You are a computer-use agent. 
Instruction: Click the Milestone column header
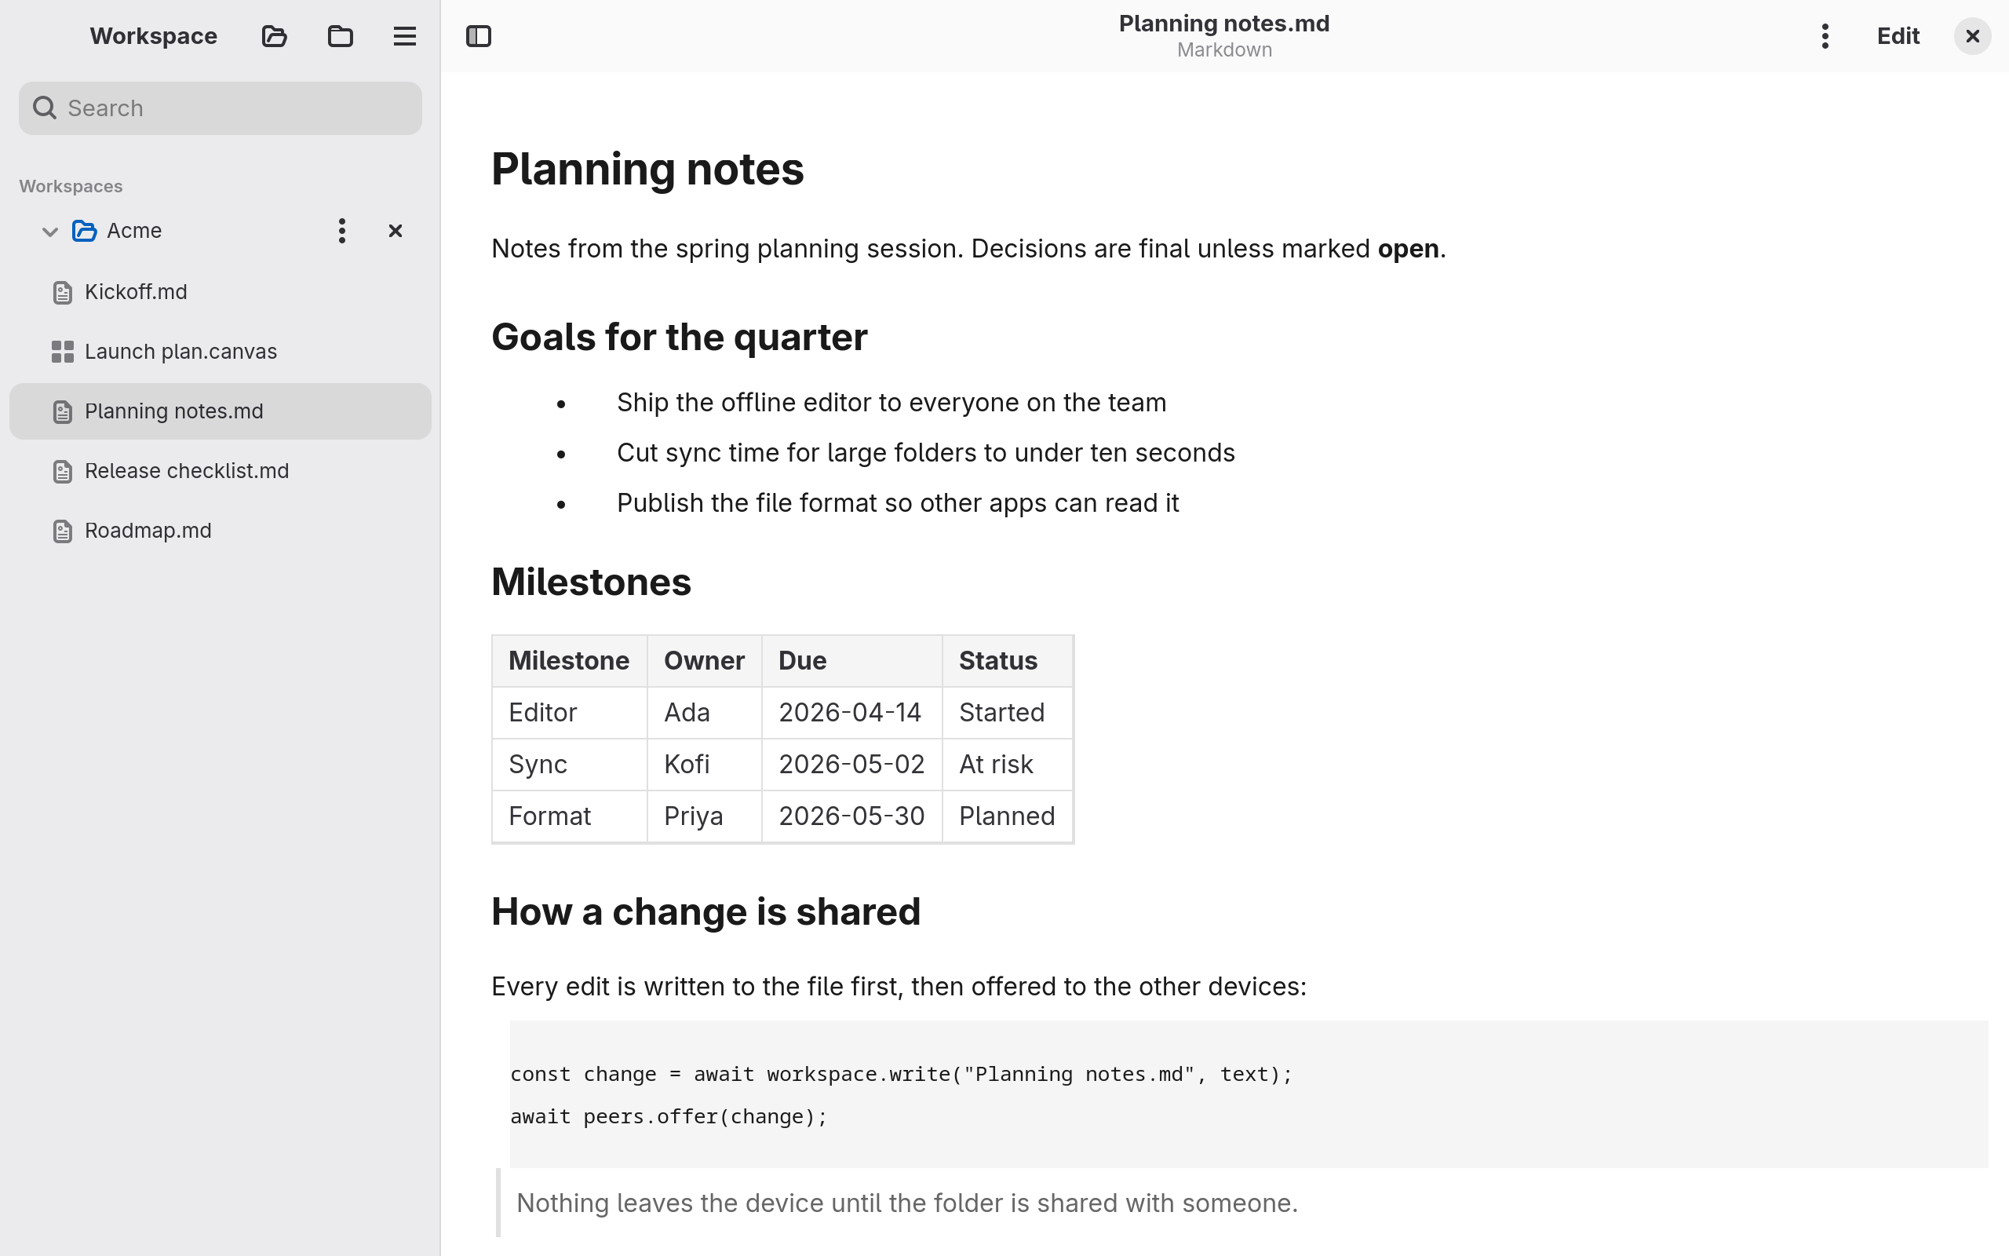tap(569, 660)
